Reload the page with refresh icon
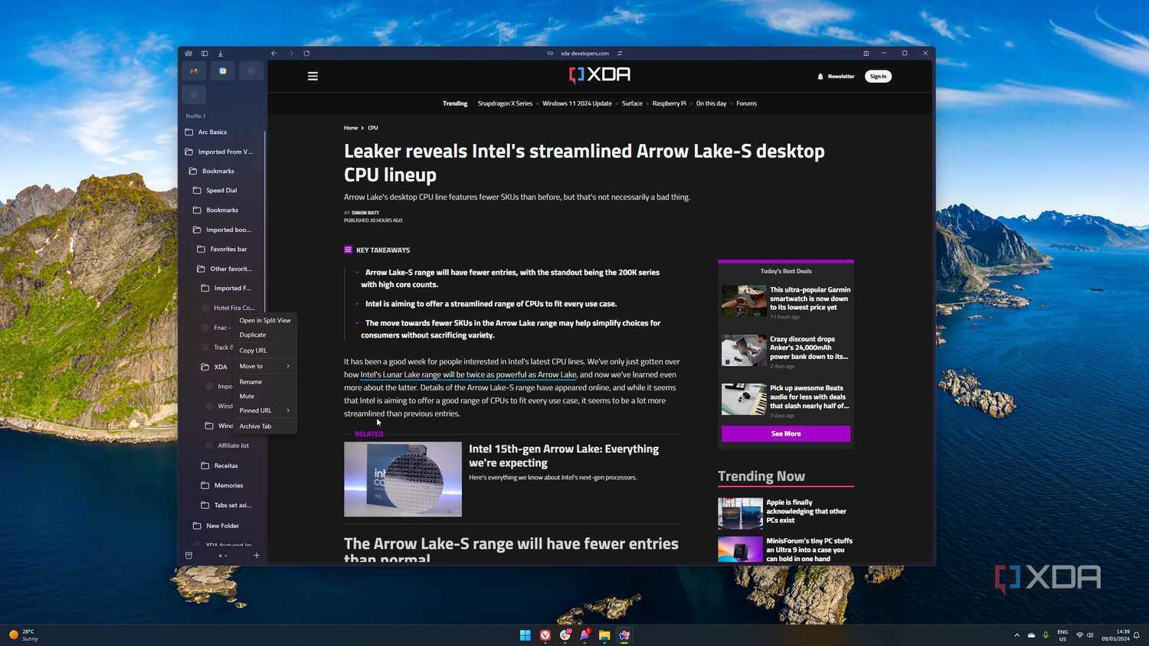The width and height of the screenshot is (1149, 646). click(306, 54)
